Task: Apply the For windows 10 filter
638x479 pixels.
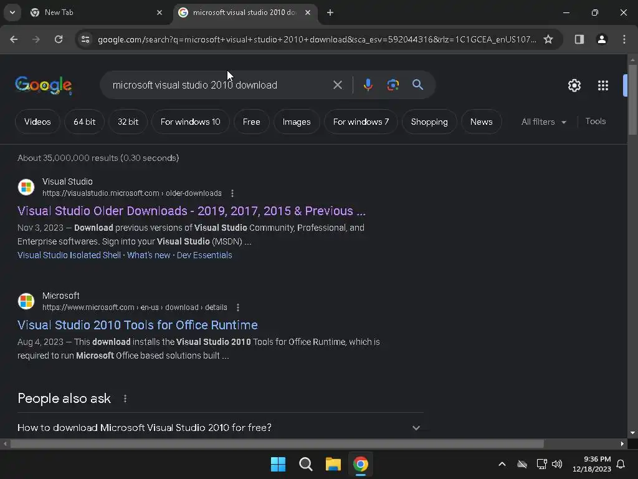Action: click(191, 122)
